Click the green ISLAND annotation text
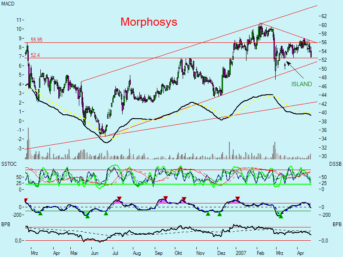Viewport: 343px width, 257px height. tap(301, 84)
